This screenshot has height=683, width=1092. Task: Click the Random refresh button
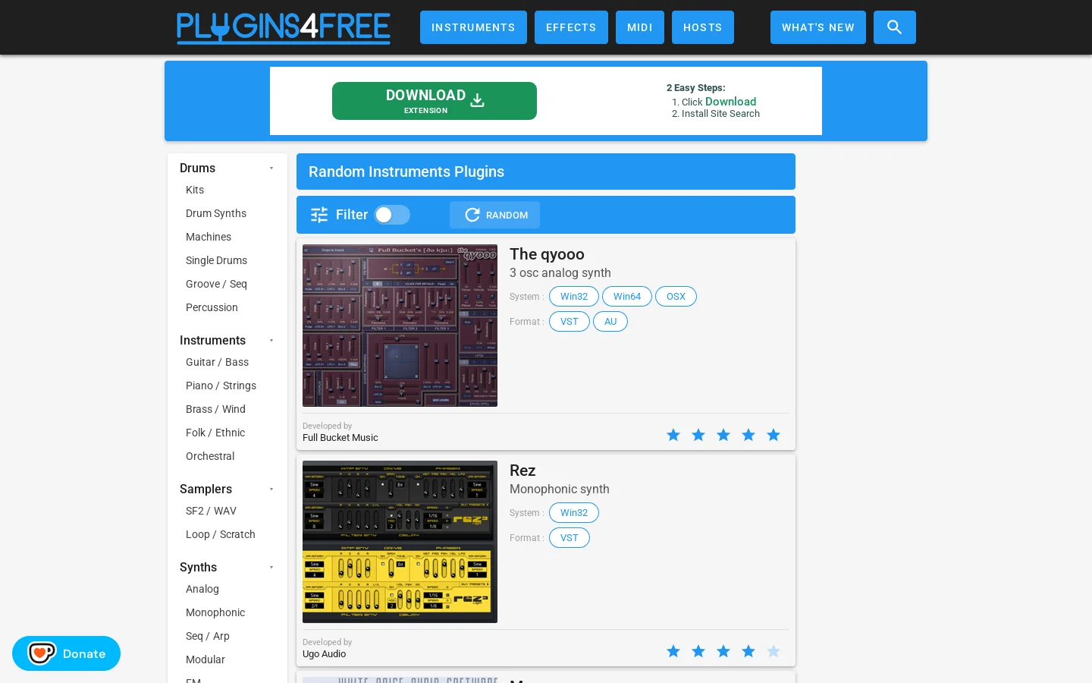pos(495,215)
